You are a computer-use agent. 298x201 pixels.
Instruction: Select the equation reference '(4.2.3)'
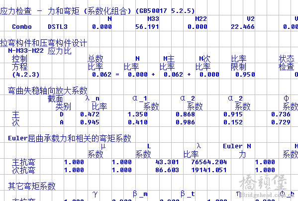26,75
